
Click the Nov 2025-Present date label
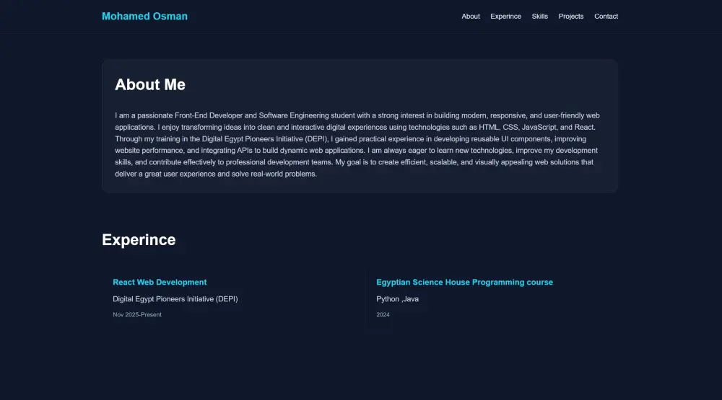137,315
